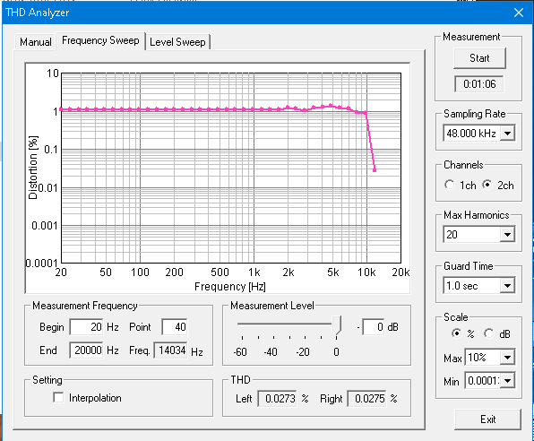The height and width of the screenshot is (441, 534).
Task: Choose dB scale radio button
Action: [488, 333]
